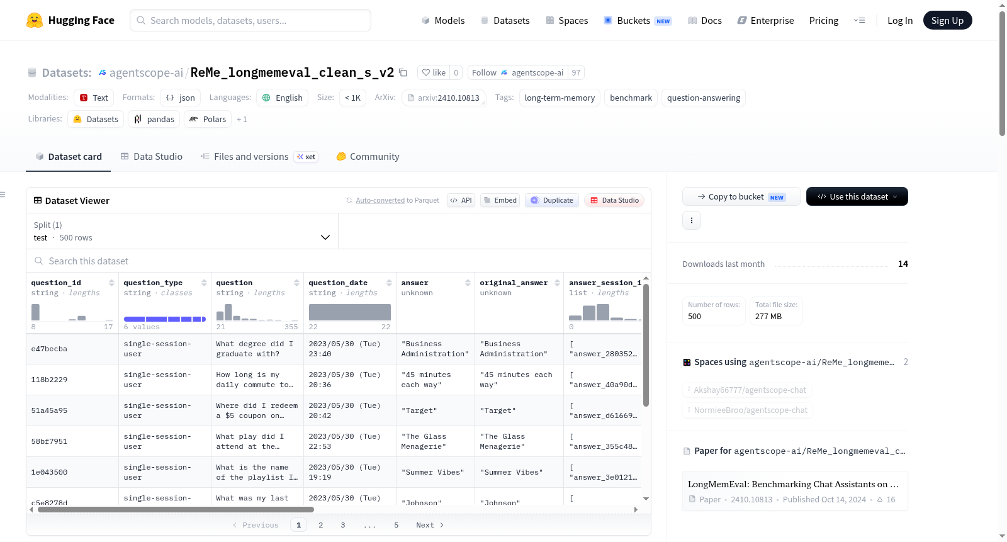This screenshot has height=542, width=1007.
Task: Open the additional navigation menu icon
Action: click(x=859, y=20)
